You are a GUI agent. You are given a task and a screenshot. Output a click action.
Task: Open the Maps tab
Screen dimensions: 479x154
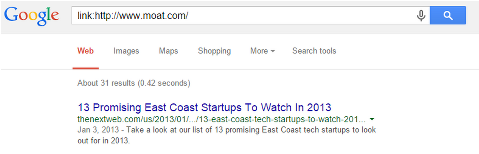pyautogui.click(x=169, y=51)
